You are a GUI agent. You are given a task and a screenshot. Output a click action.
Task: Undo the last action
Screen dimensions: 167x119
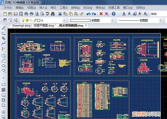(x=88, y=14)
